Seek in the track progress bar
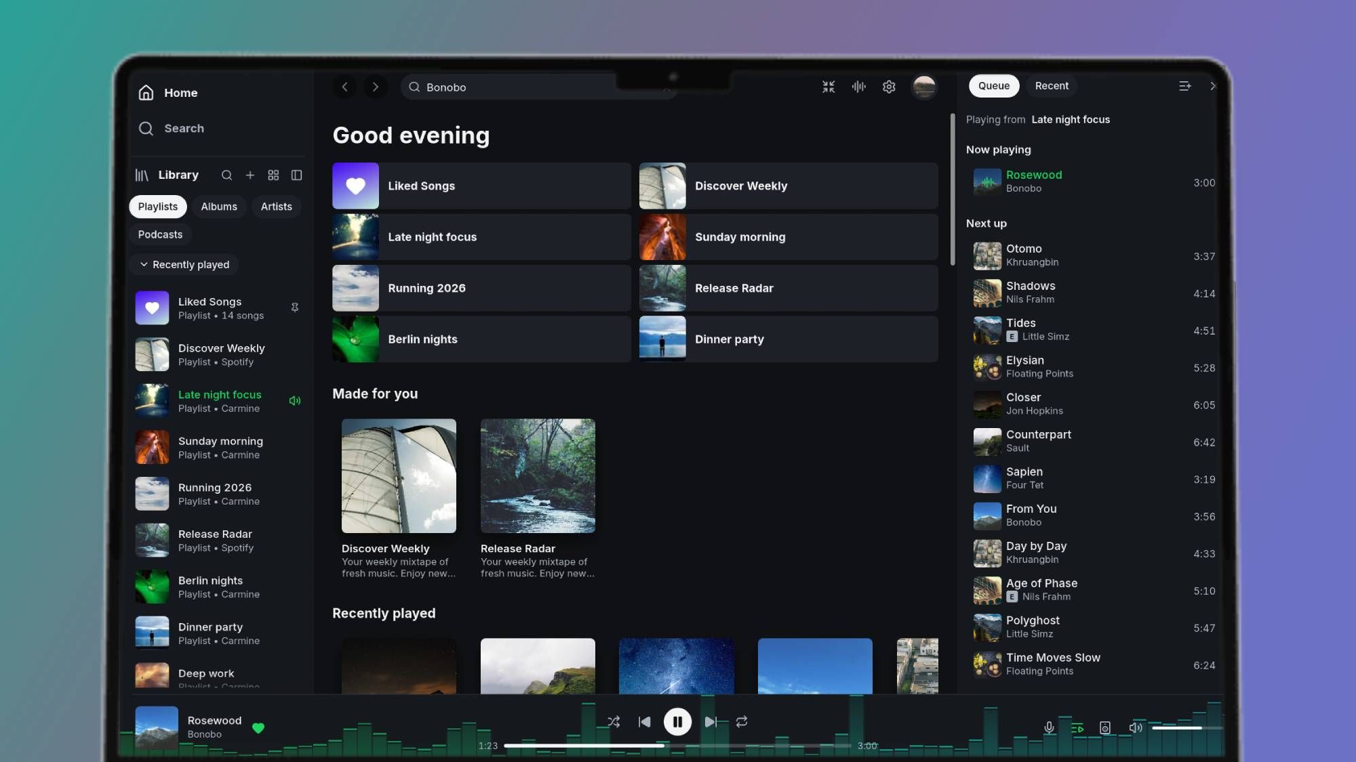This screenshot has width=1356, height=762. click(677, 746)
